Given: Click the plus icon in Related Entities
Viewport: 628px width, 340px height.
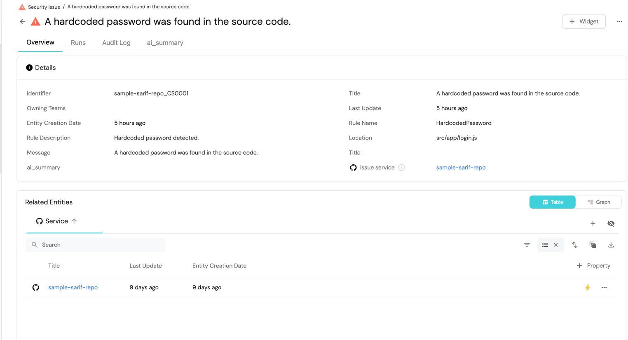Looking at the screenshot, I should pyautogui.click(x=593, y=224).
